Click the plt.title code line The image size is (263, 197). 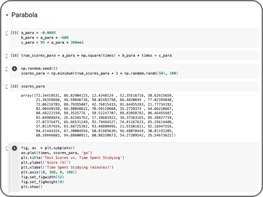72,158
